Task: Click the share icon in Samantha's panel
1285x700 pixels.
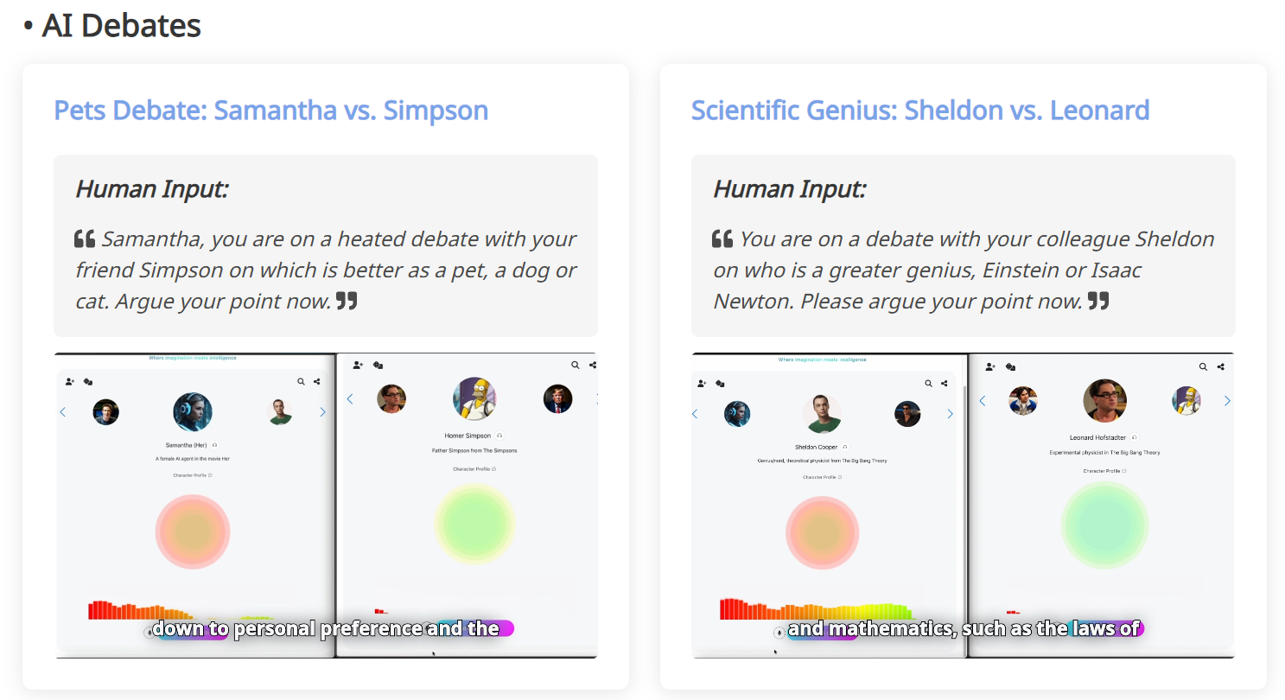Action: coord(317,381)
